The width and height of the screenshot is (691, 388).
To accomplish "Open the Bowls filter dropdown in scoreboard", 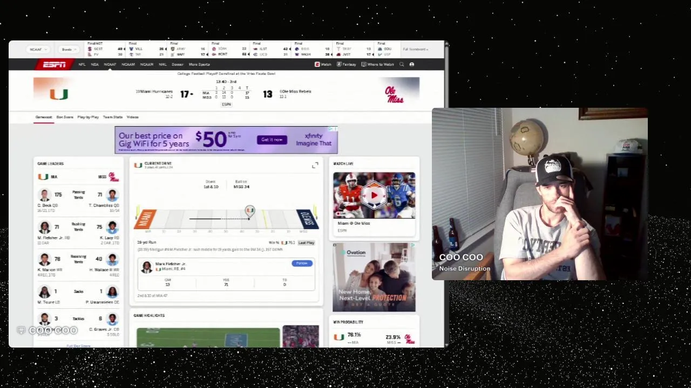I will tap(69, 50).
